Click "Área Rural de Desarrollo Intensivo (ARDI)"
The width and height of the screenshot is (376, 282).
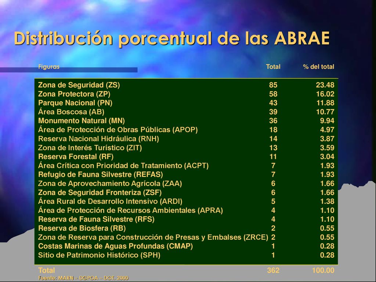click(110, 201)
